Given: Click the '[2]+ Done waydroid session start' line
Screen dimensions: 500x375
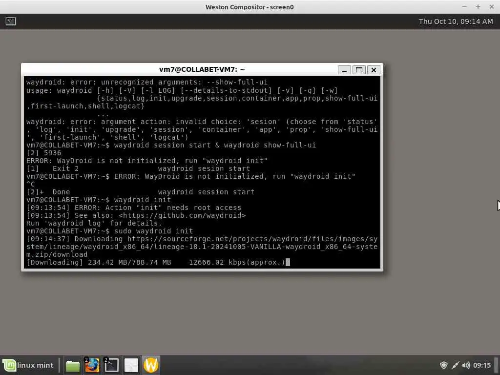Looking at the screenshot, I should tap(140, 192).
